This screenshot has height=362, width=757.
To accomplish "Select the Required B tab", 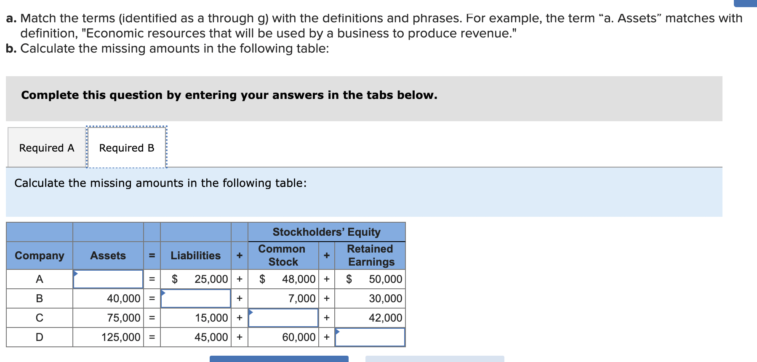I will (x=127, y=147).
